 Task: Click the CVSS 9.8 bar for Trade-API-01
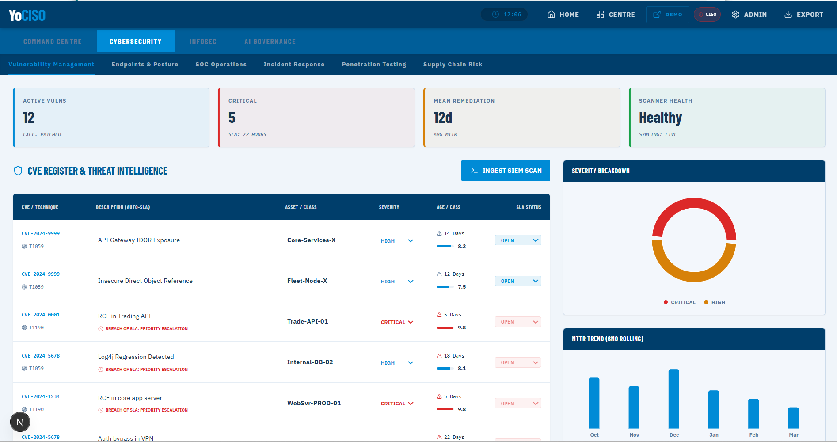point(445,328)
